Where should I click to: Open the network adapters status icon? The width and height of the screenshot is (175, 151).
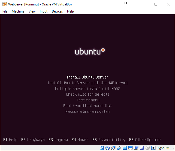(113, 148)
